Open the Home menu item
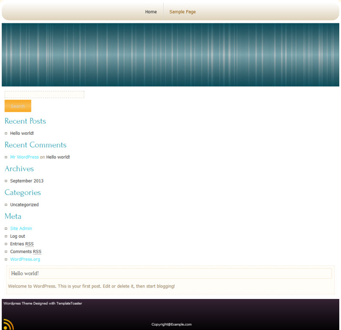This screenshot has height=330, width=341. 151,12
